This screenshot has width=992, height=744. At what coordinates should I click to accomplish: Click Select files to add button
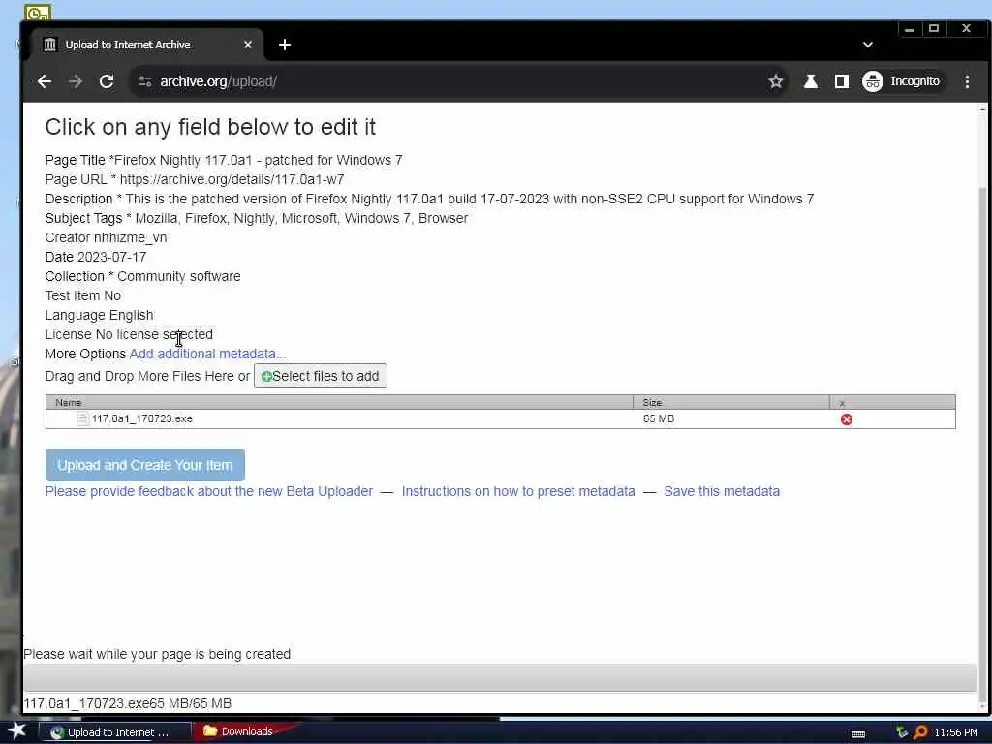[320, 377]
